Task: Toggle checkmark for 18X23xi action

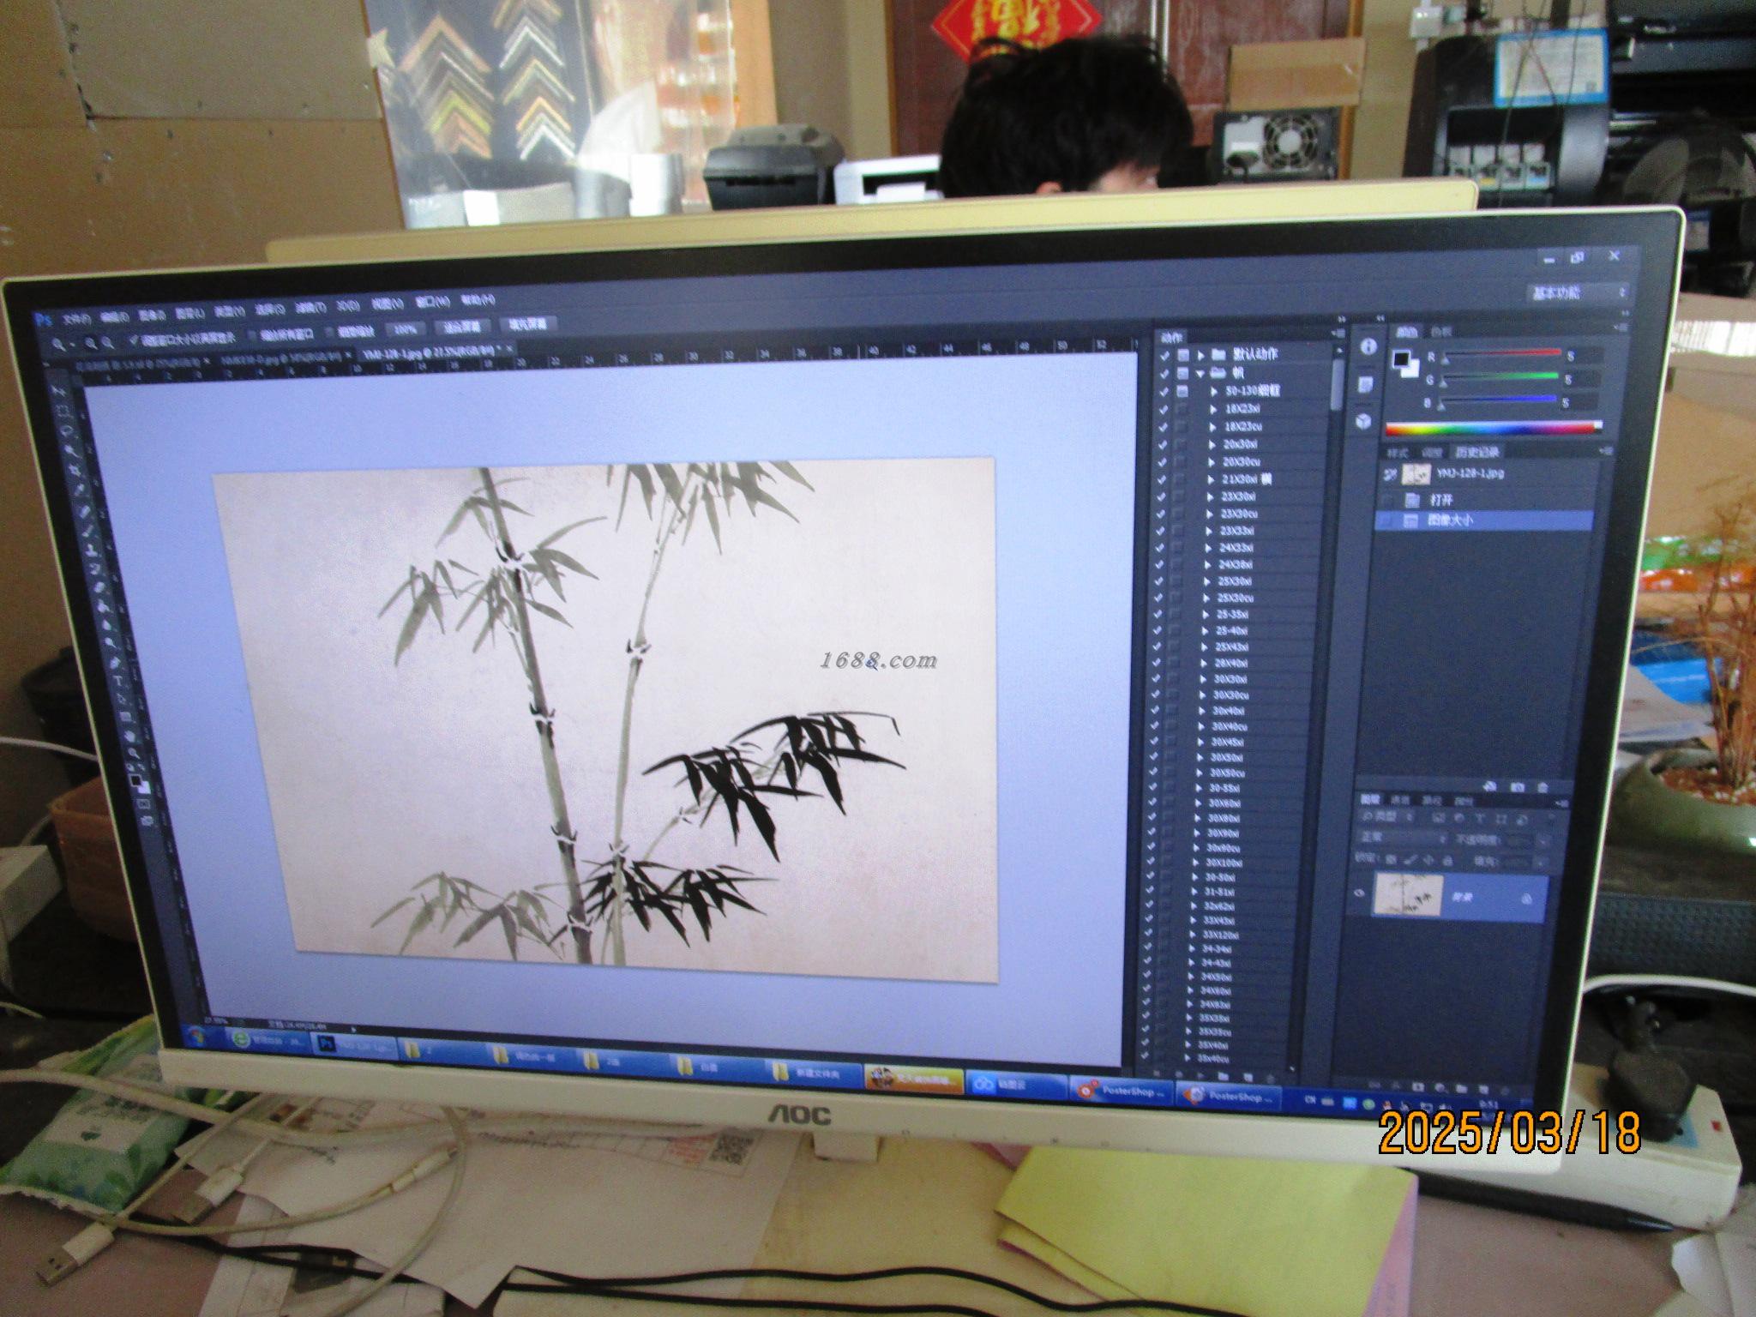Action: 1164,409
